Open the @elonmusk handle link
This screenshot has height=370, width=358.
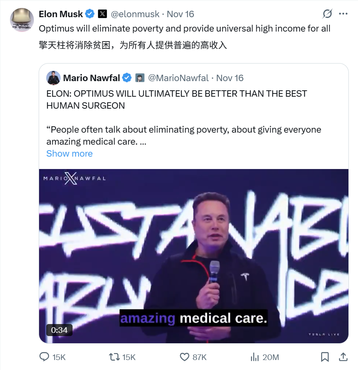[x=135, y=14]
